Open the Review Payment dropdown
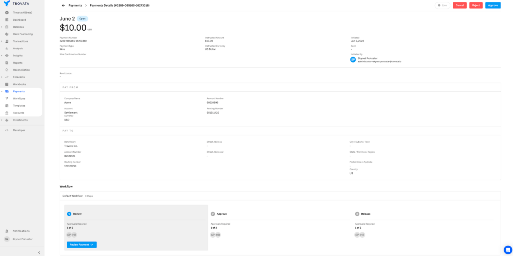Image resolution: width=513 pixels, height=256 pixels. pyautogui.click(x=82, y=245)
